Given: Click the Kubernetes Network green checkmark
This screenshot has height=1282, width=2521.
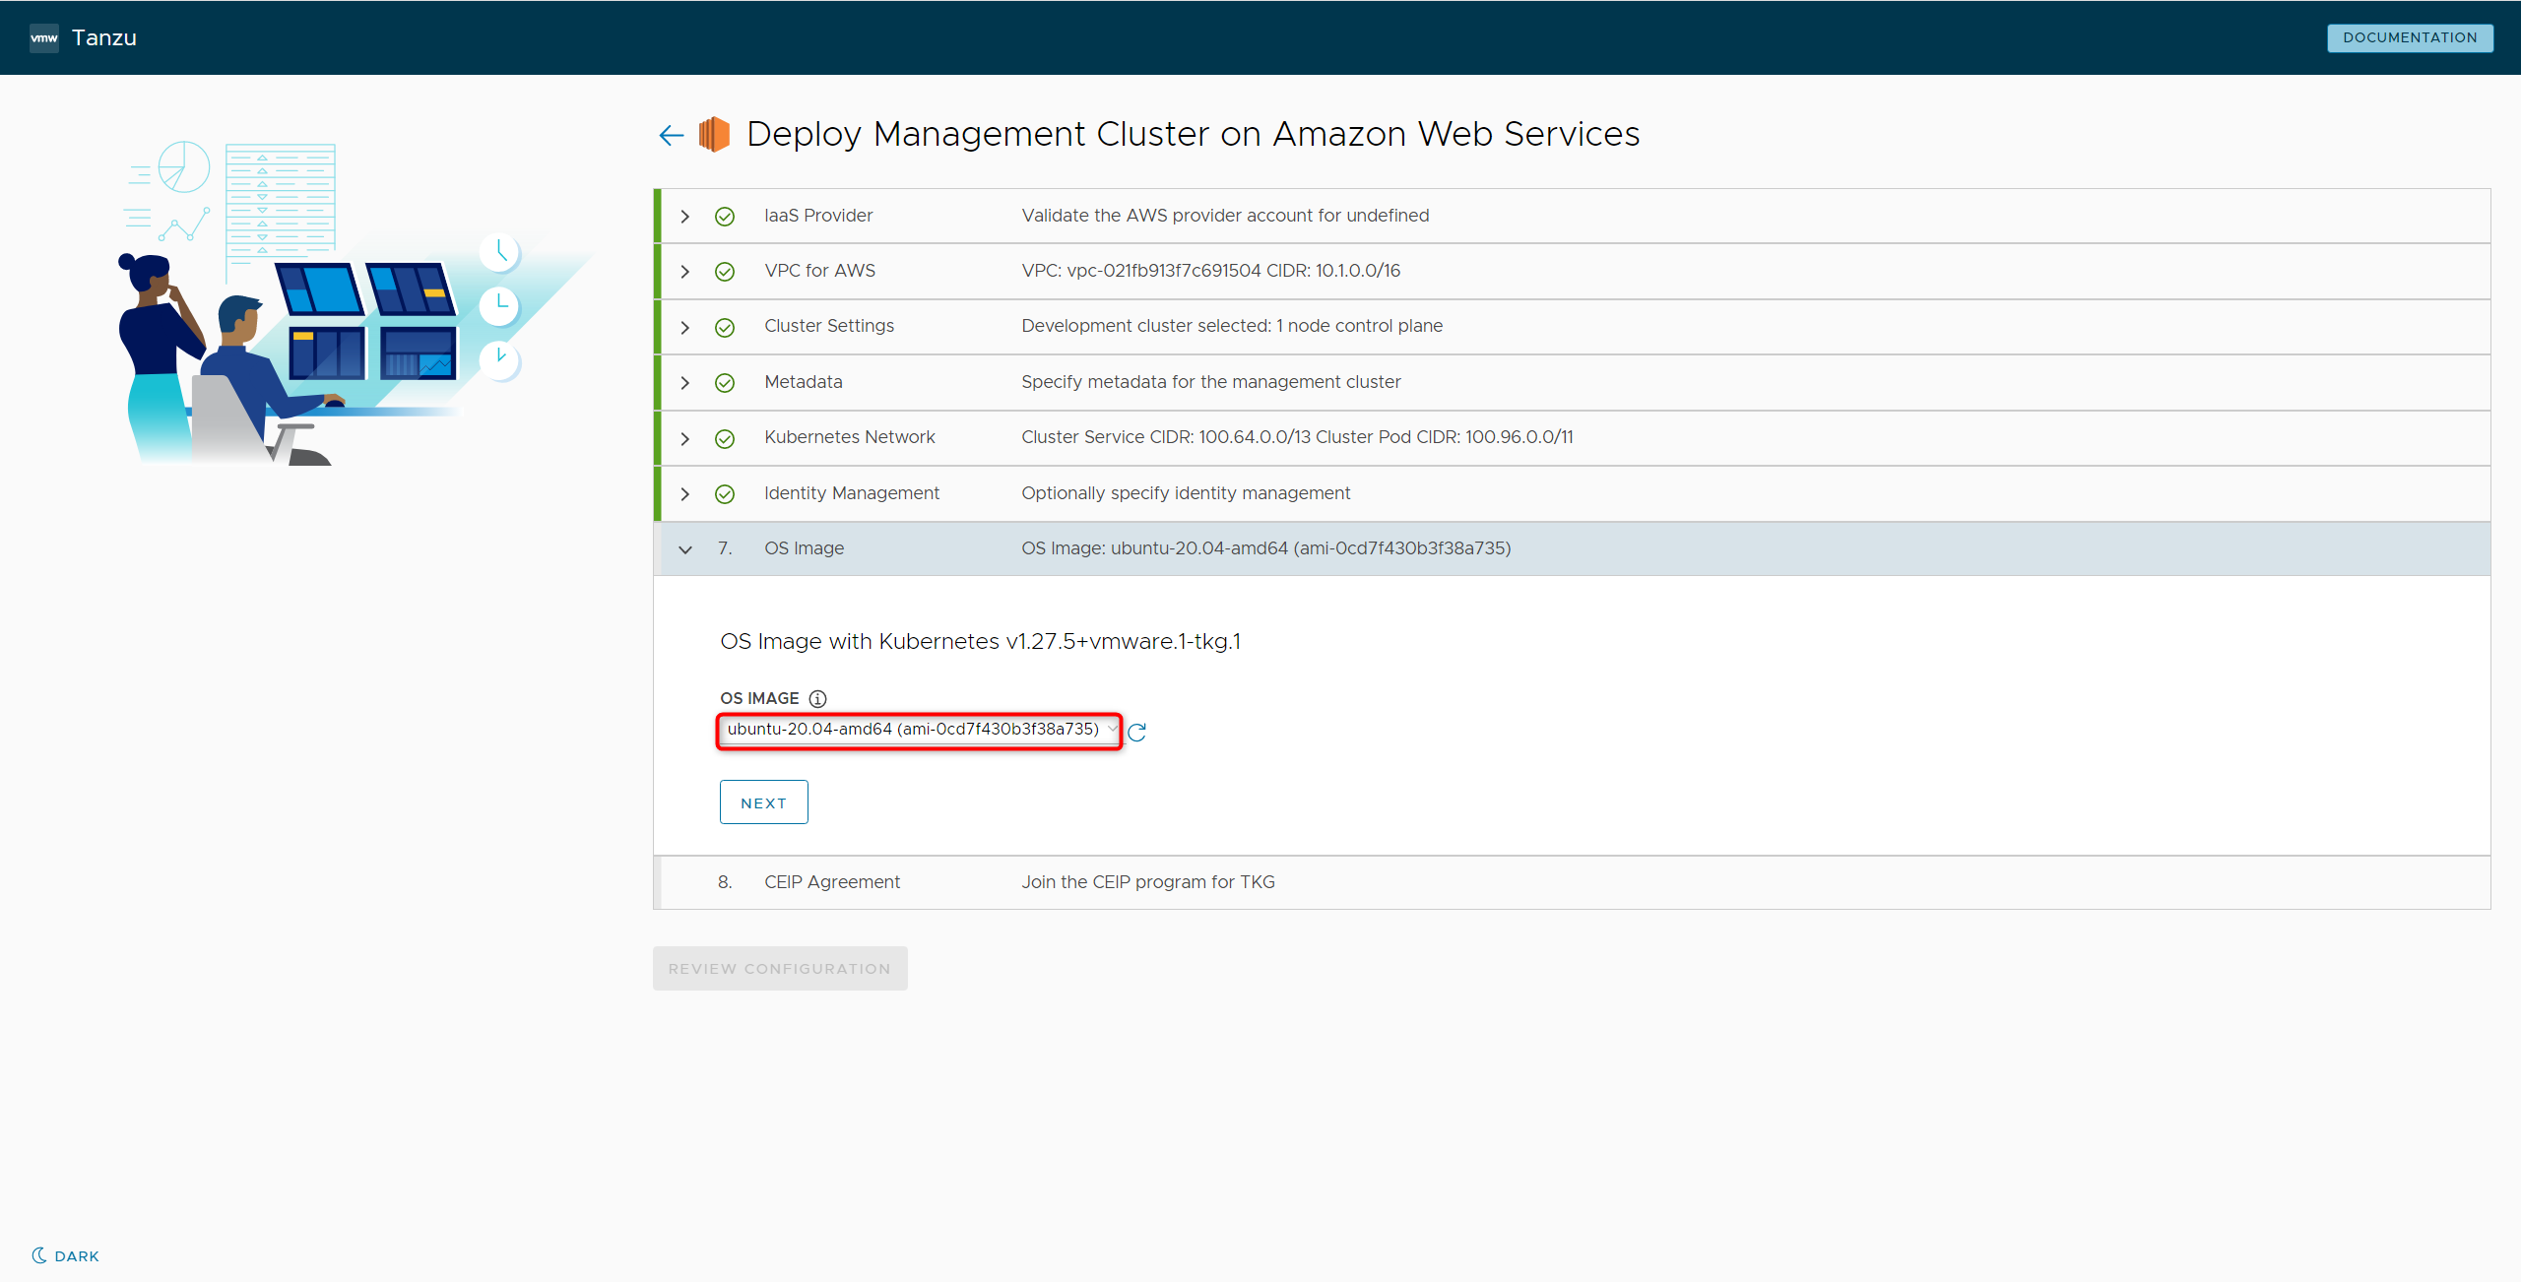Looking at the screenshot, I should (725, 438).
